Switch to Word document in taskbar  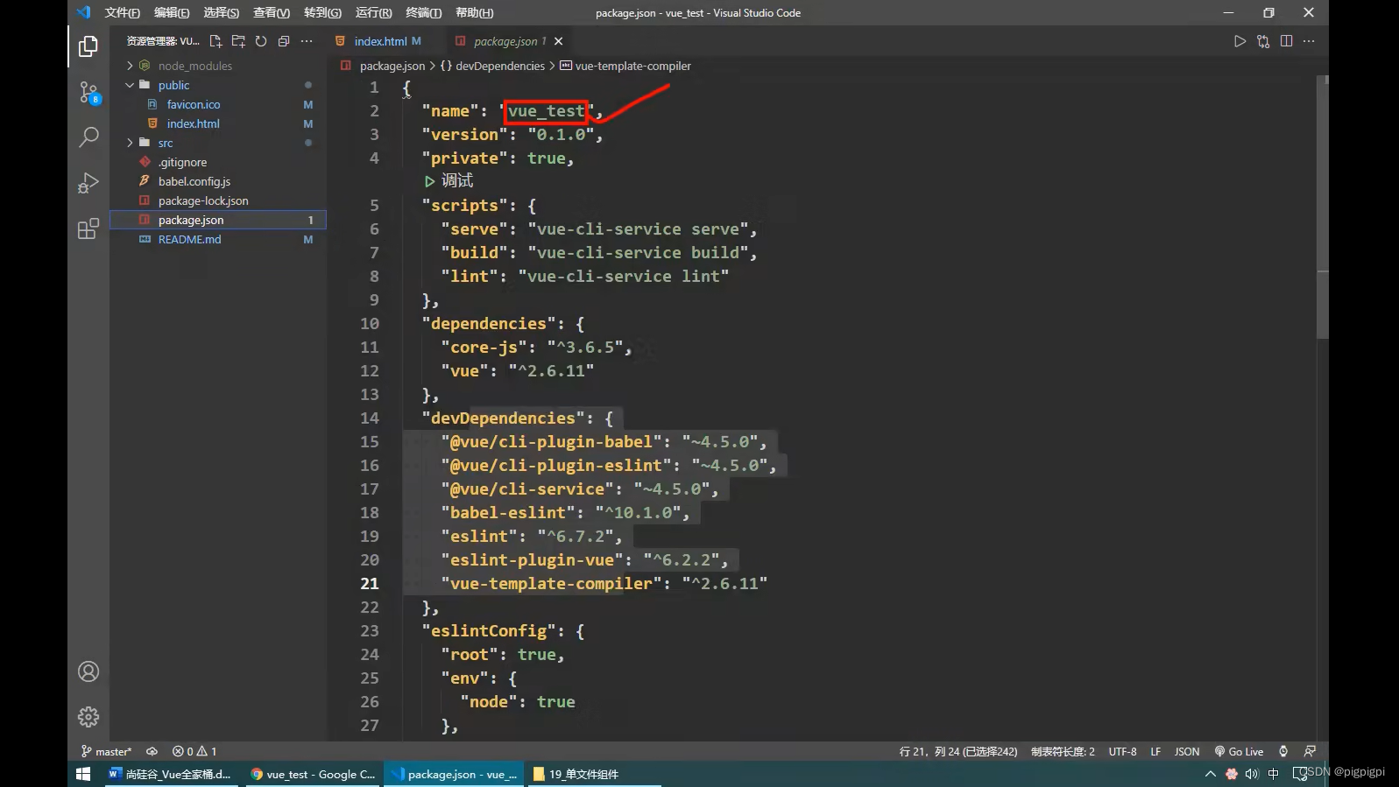tap(170, 774)
